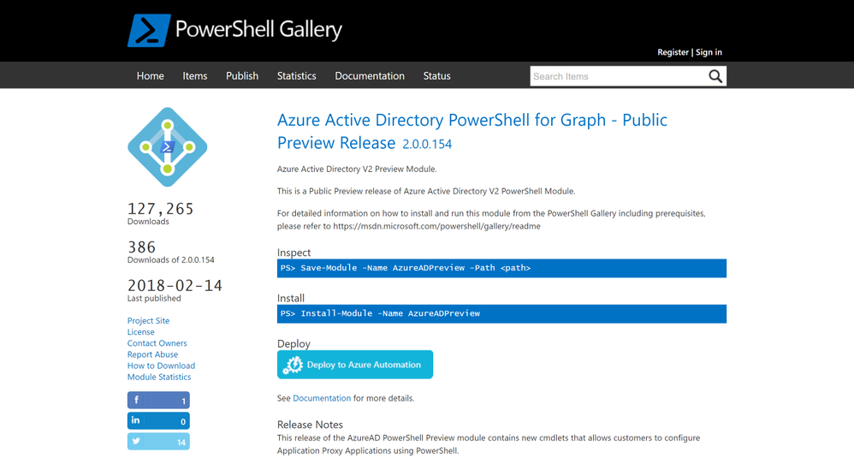Go to the Items page
This screenshot has height=458, width=854.
(195, 75)
